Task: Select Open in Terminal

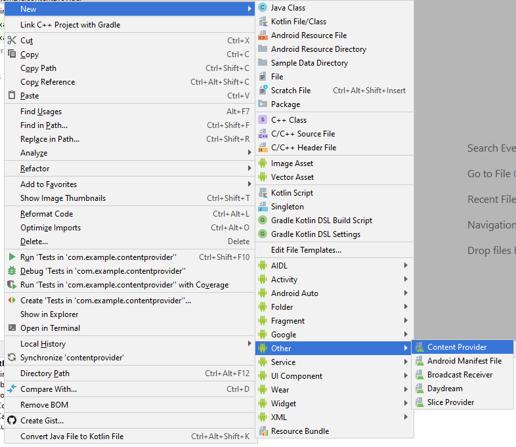Action: (50, 328)
